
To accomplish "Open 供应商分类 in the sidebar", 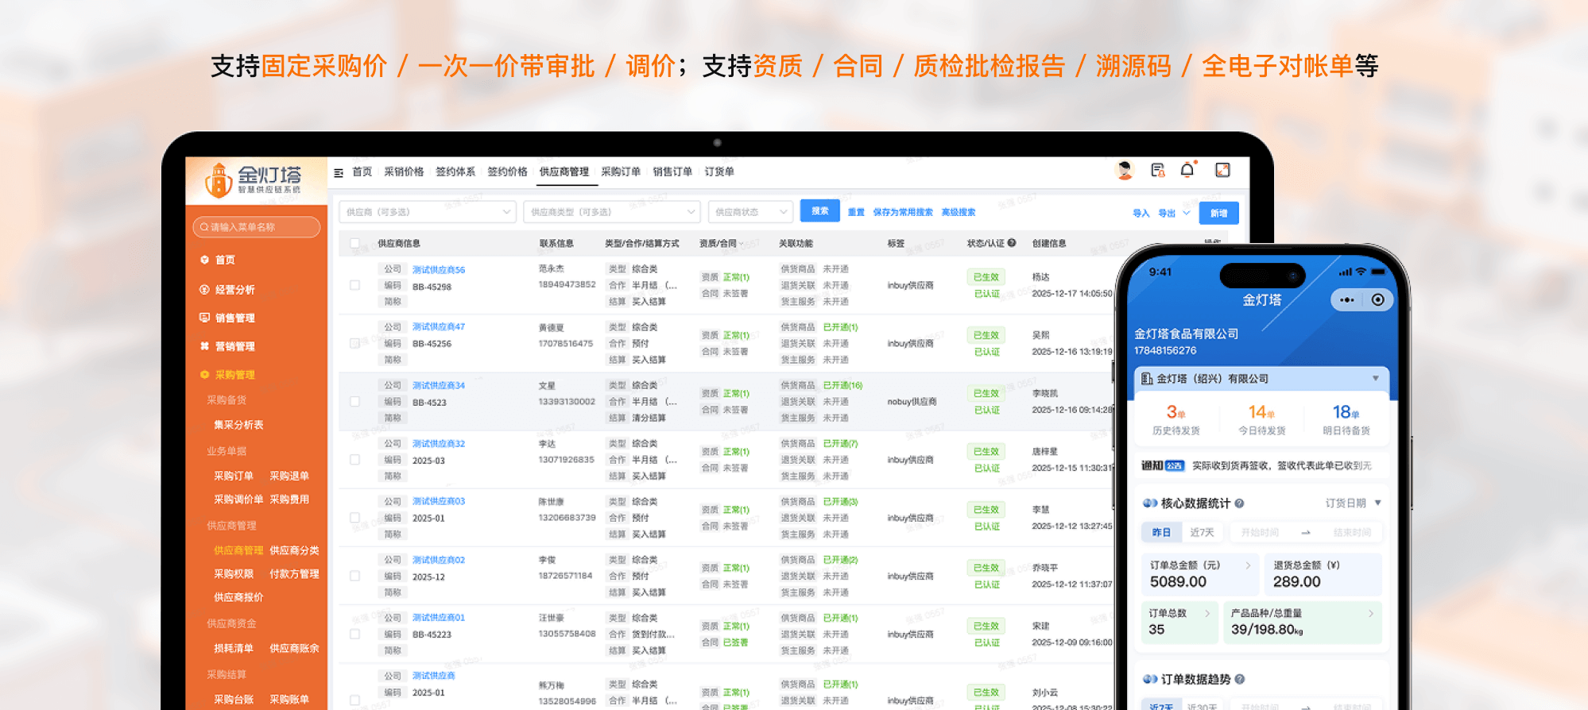I will click(294, 550).
